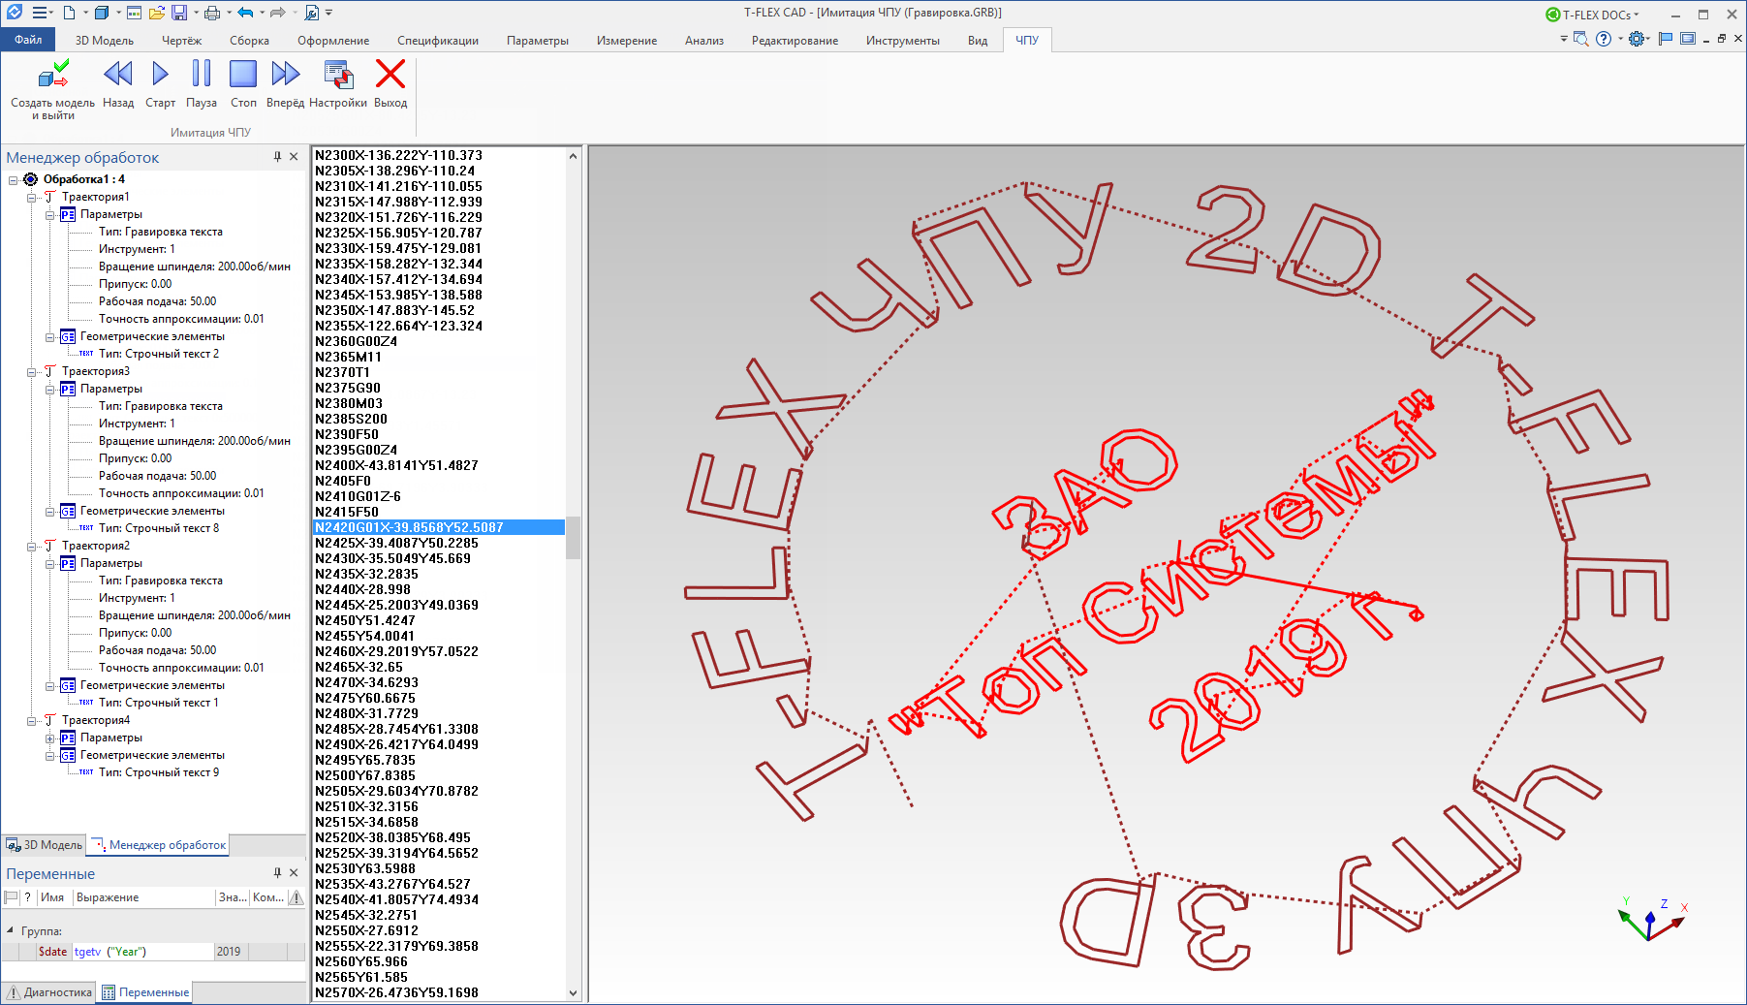Screen dimensions: 1747x1005
Task: Create new 3D model cube icon
Action: 101,13
